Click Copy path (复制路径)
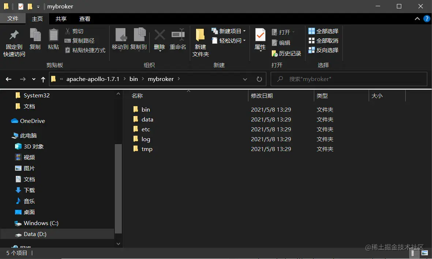This screenshot has width=432, height=259. pos(79,40)
